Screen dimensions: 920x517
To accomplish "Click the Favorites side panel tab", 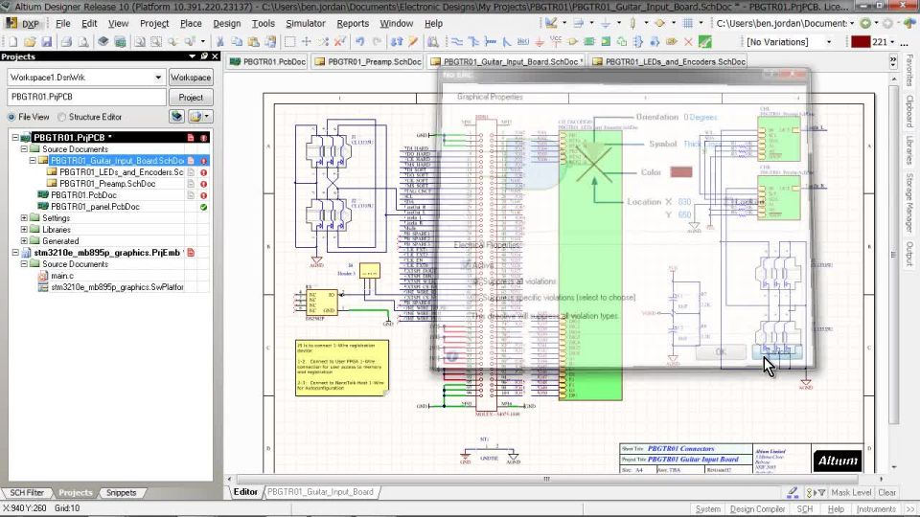I will [x=910, y=70].
